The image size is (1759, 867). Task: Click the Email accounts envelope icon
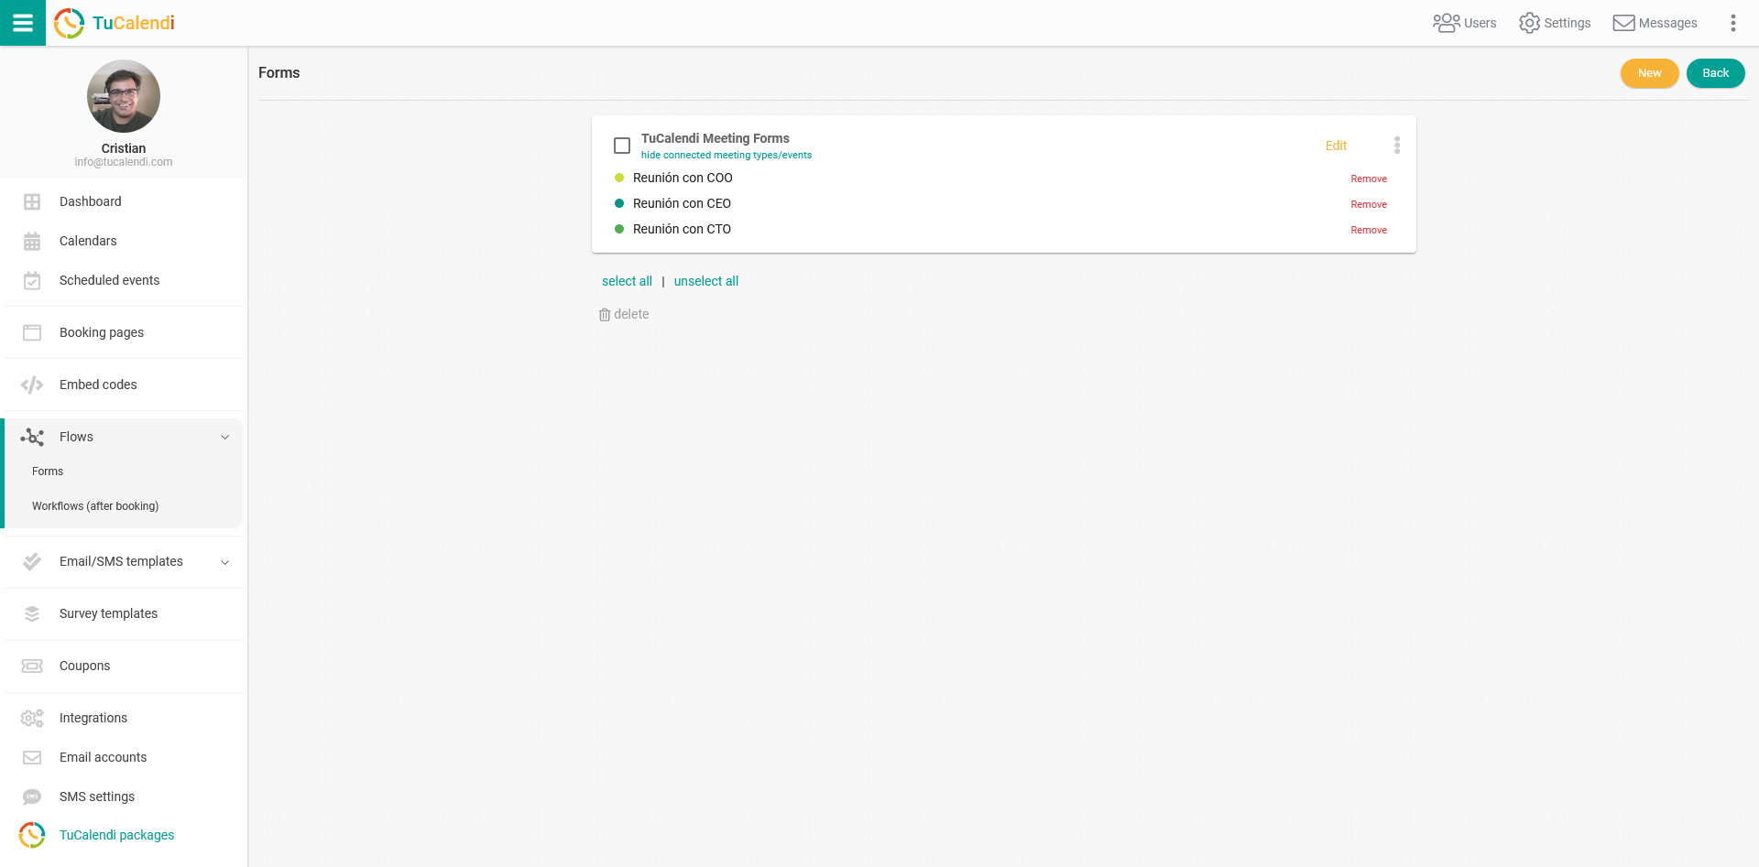tap(32, 757)
